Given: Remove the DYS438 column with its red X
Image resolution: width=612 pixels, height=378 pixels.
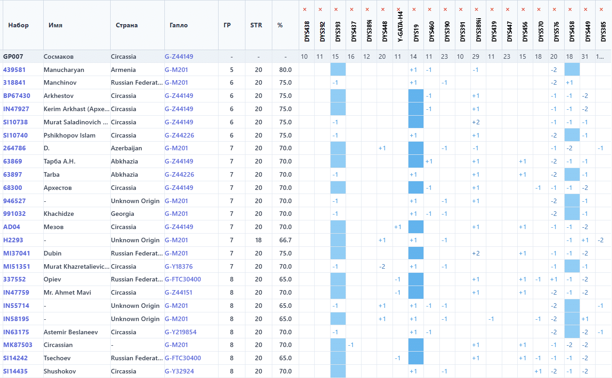Looking at the screenshot, I should point(305,10).
